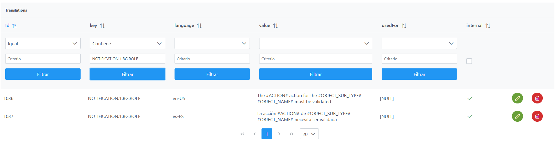Delete translation row 1037
This screenshot has width=555, height=142.
(x=537, y=116)
